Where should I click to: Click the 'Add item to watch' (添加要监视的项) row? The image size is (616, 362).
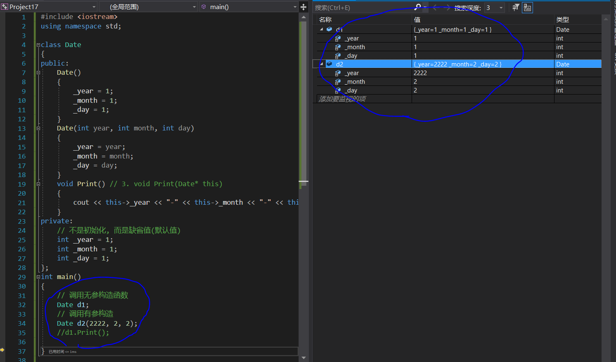457,99
